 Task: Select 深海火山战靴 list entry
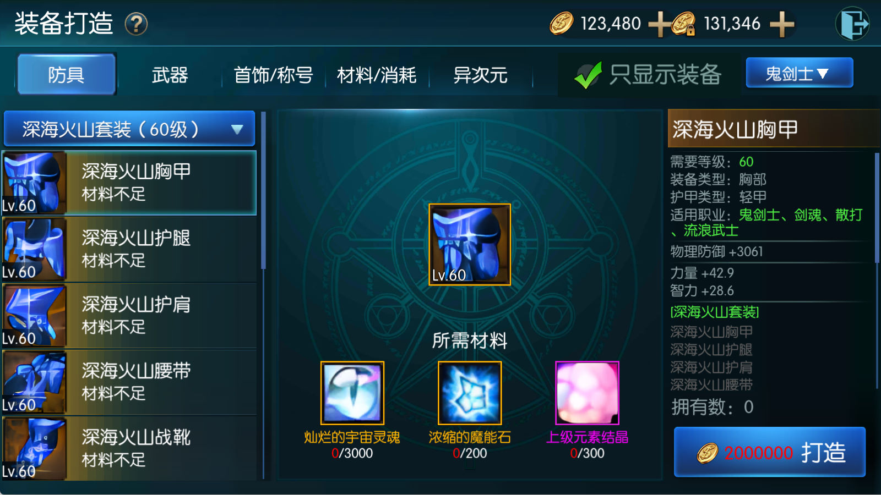point(130,448)
